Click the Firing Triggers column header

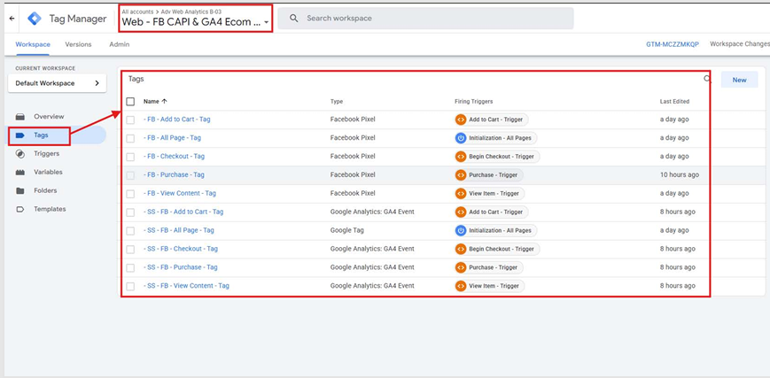click(x=473, y=102)
